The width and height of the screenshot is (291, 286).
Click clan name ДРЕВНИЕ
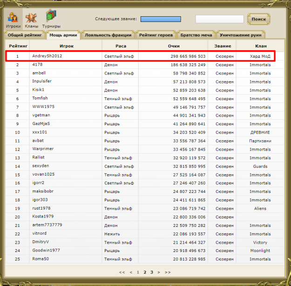pos(260,132)
